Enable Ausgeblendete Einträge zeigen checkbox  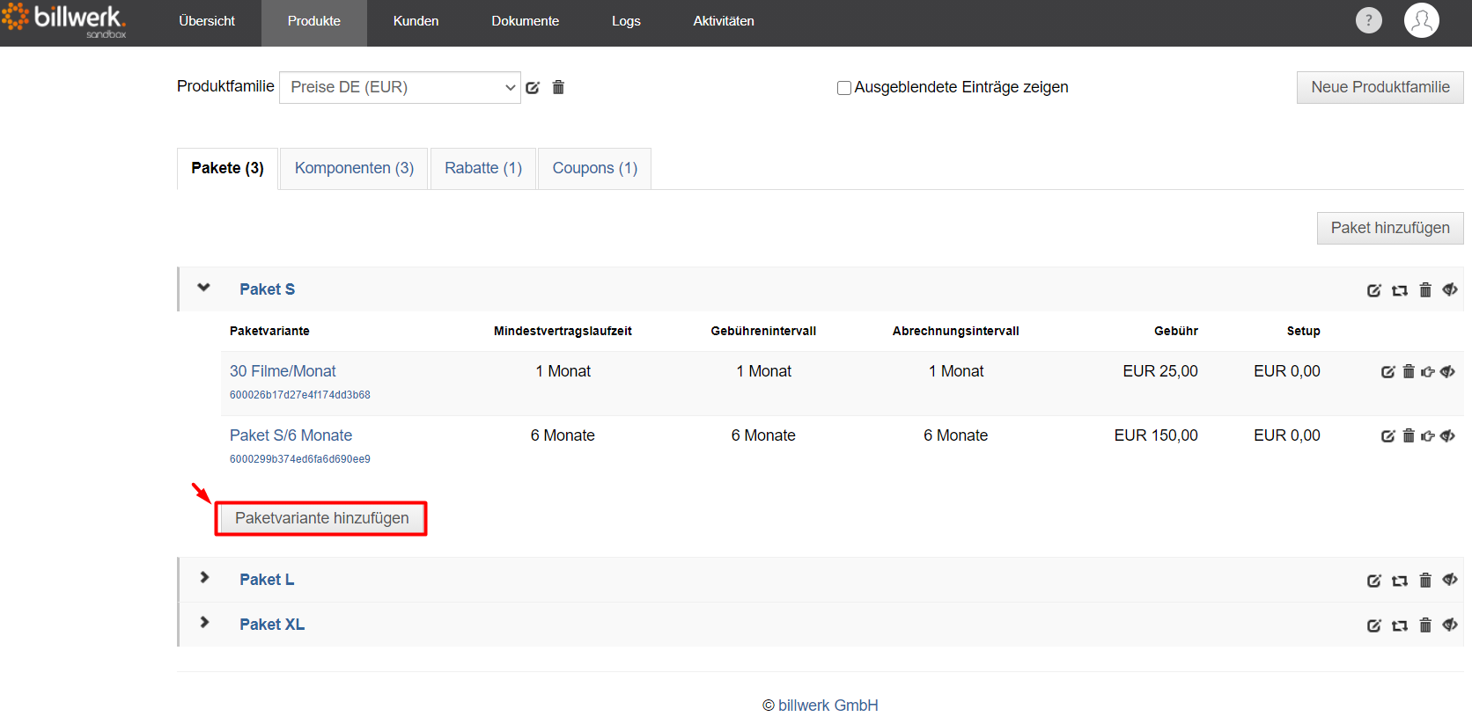844,88
